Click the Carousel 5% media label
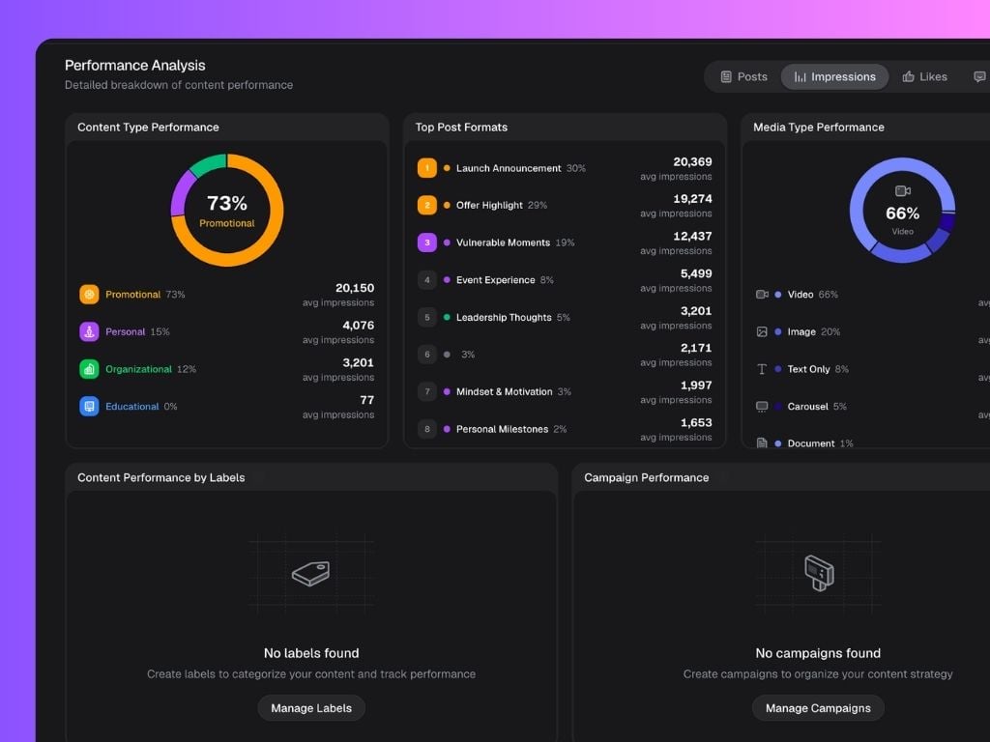990x742 pixels. coord(817,407)
